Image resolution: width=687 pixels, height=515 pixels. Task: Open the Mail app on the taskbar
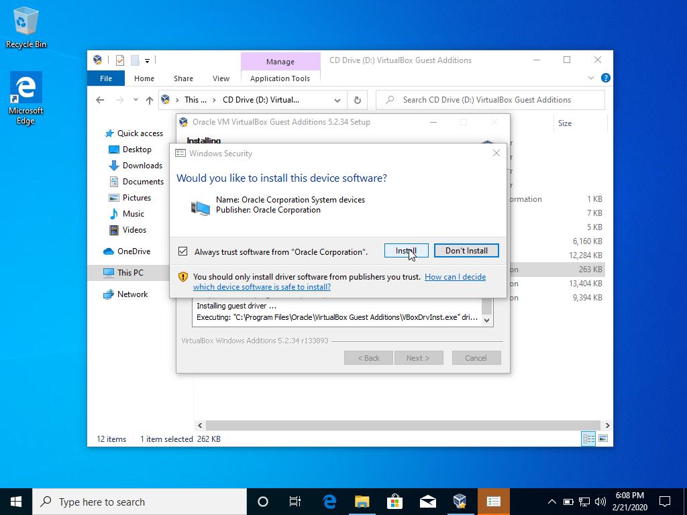(427, 502)
